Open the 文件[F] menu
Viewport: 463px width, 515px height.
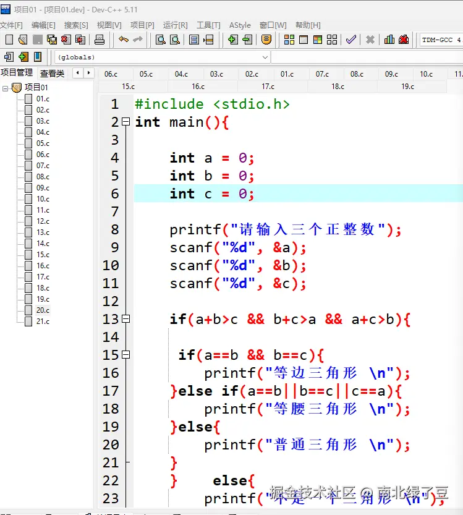point(11,25)
